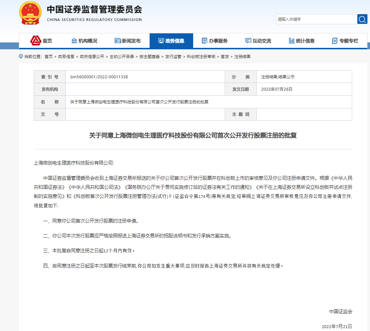Click the red home logo icon beside 首页

click(36, 41)
